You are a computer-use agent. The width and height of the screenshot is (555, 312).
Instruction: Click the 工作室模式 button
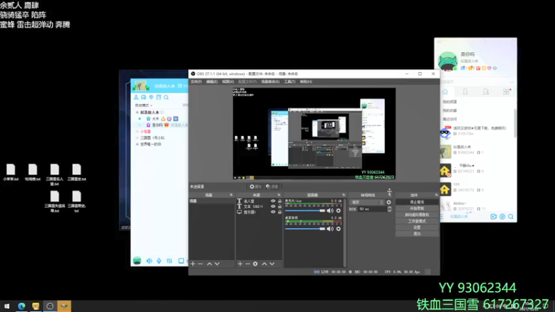pyautogui.click(x=417, y=221)
